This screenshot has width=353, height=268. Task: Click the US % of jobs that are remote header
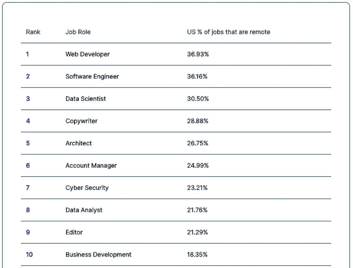pyautogui.click(x=229, y=32)
